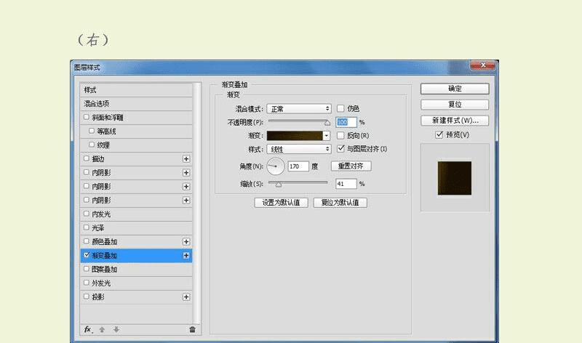The width and height of the screenshot is (582, 343).
Task: Open the gradient picker dropdown arrow
Action: (326, 136)
